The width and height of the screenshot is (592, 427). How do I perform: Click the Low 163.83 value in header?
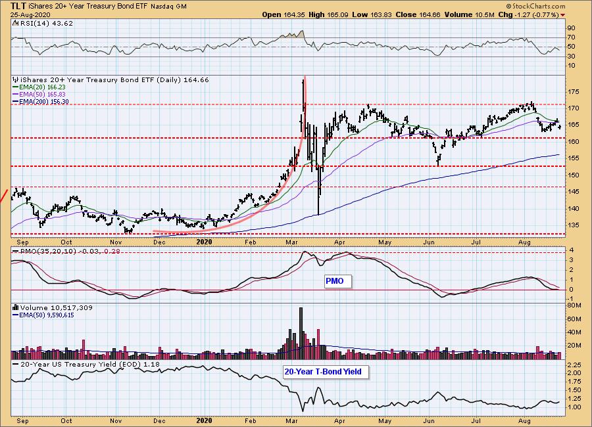(x=372, y=14)
